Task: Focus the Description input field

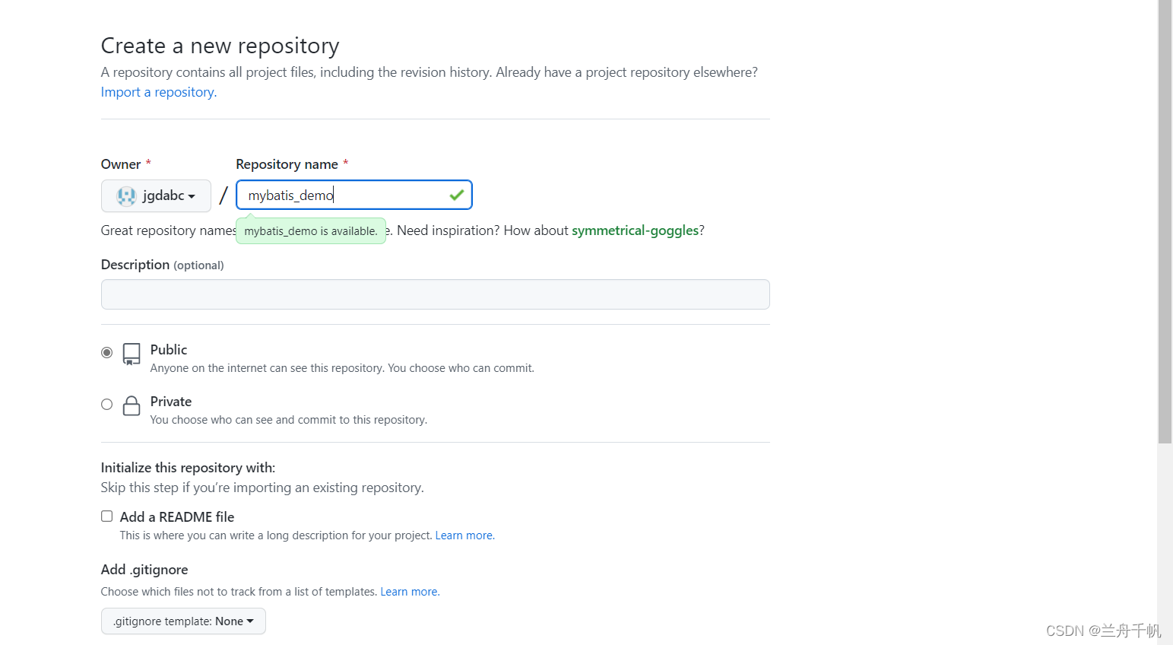Action: [x=435, y=294]
